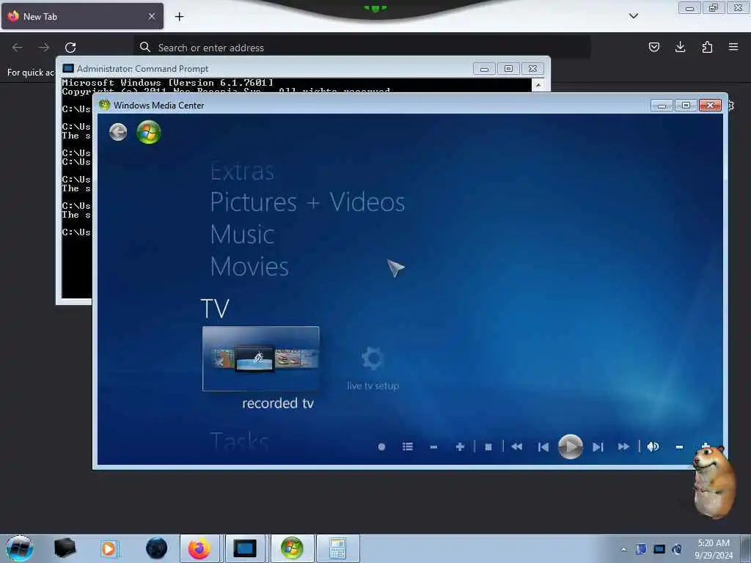The width and height of the screenshot is (751, 563).
Task: Lower volume with the minus button
Action: 679,446
